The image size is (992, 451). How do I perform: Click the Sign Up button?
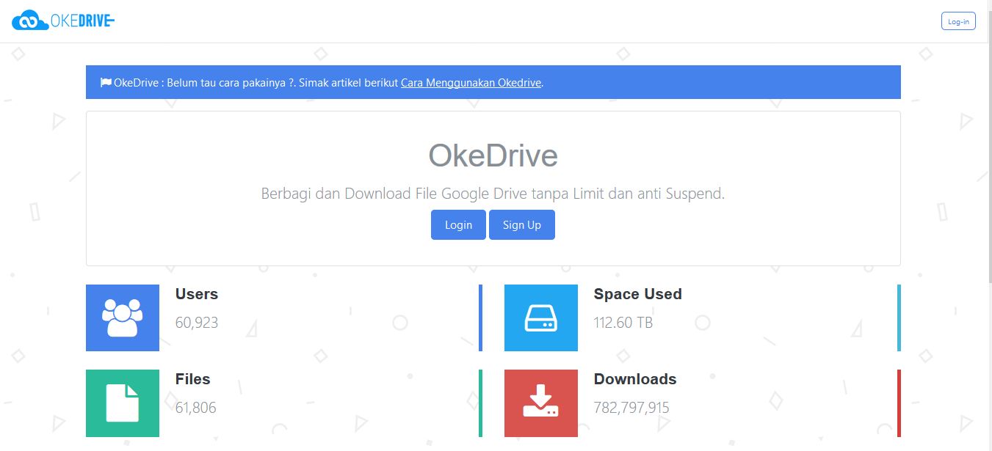coord(522,224)
